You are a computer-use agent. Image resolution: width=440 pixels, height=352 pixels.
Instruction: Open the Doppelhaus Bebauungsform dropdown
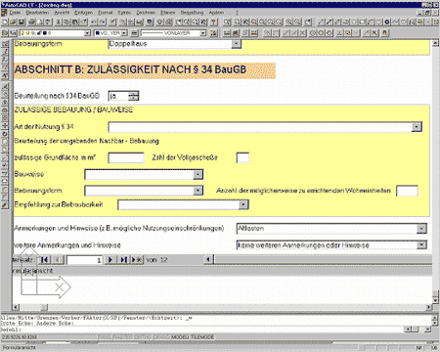click(x=237, y=44)
